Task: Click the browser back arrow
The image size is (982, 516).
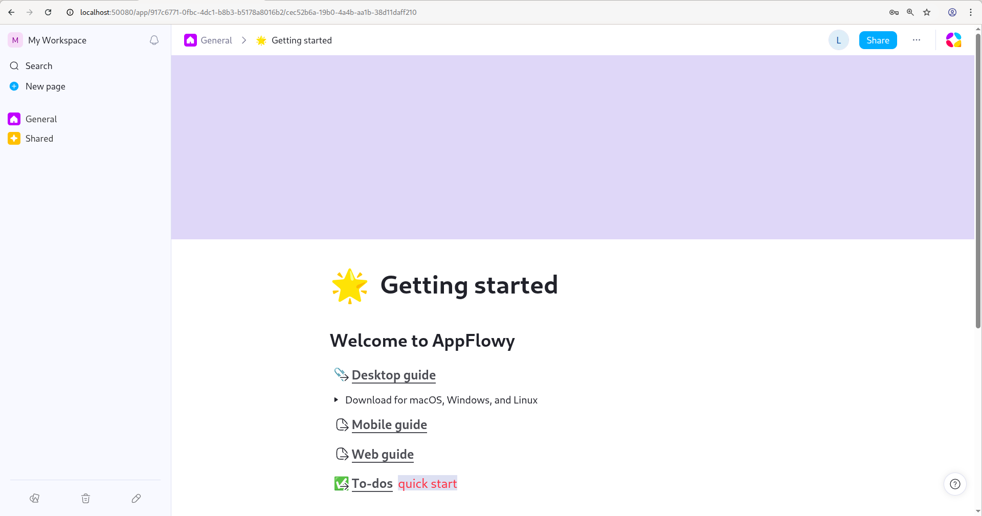Action: point(11,12)
